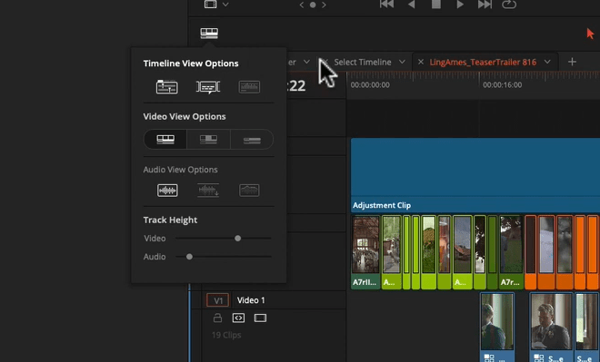Select the V1 track destination

(x=218, y=300)
